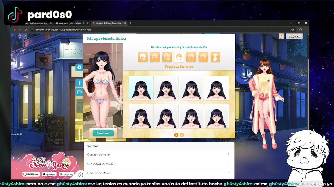Click the App Store badge
This screenshot has height=187, width=334.
49,174
